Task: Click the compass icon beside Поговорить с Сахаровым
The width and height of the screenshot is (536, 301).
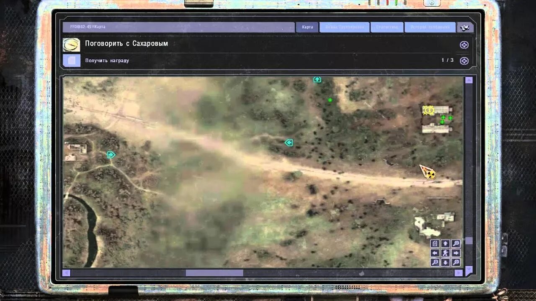Action: (x=72, y=45)
